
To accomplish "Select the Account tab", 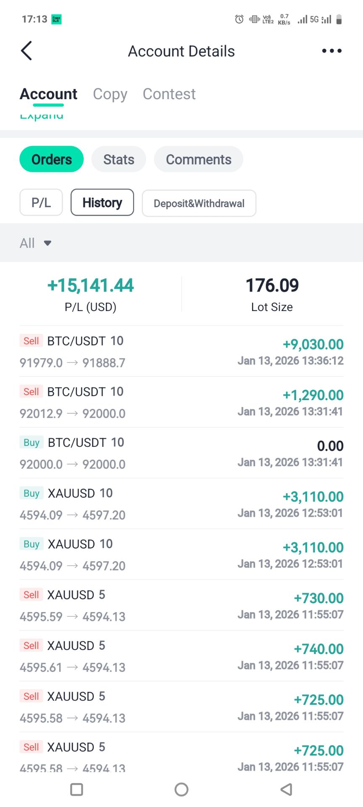I will [48, 94].
